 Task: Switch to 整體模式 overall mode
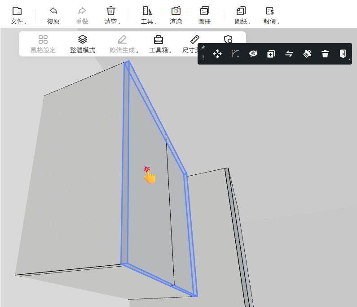pyautogui.click(x=83, y=44)
